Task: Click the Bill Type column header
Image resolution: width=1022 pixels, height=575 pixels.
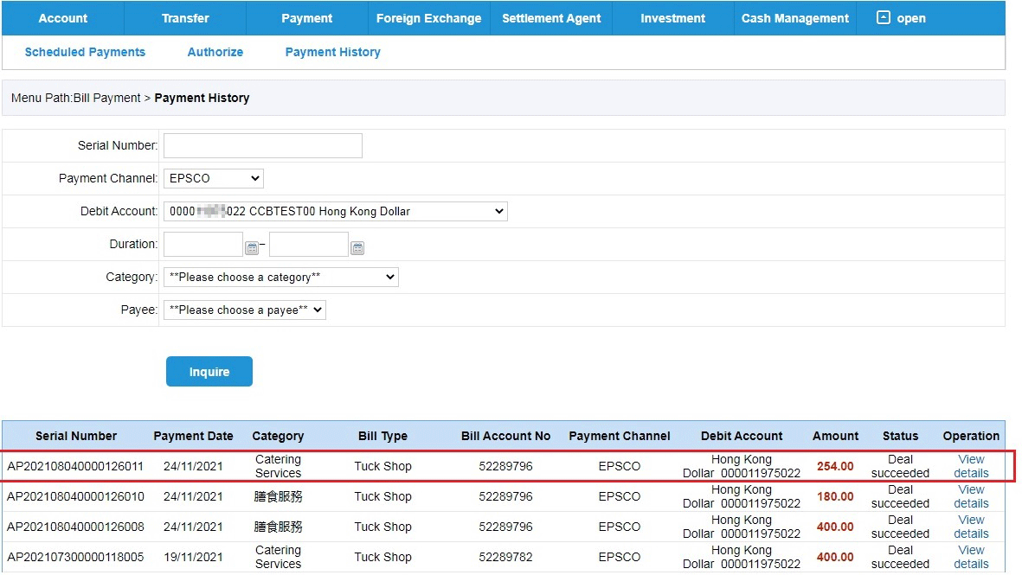Action: pyautogui.click(x=382, y=437)
